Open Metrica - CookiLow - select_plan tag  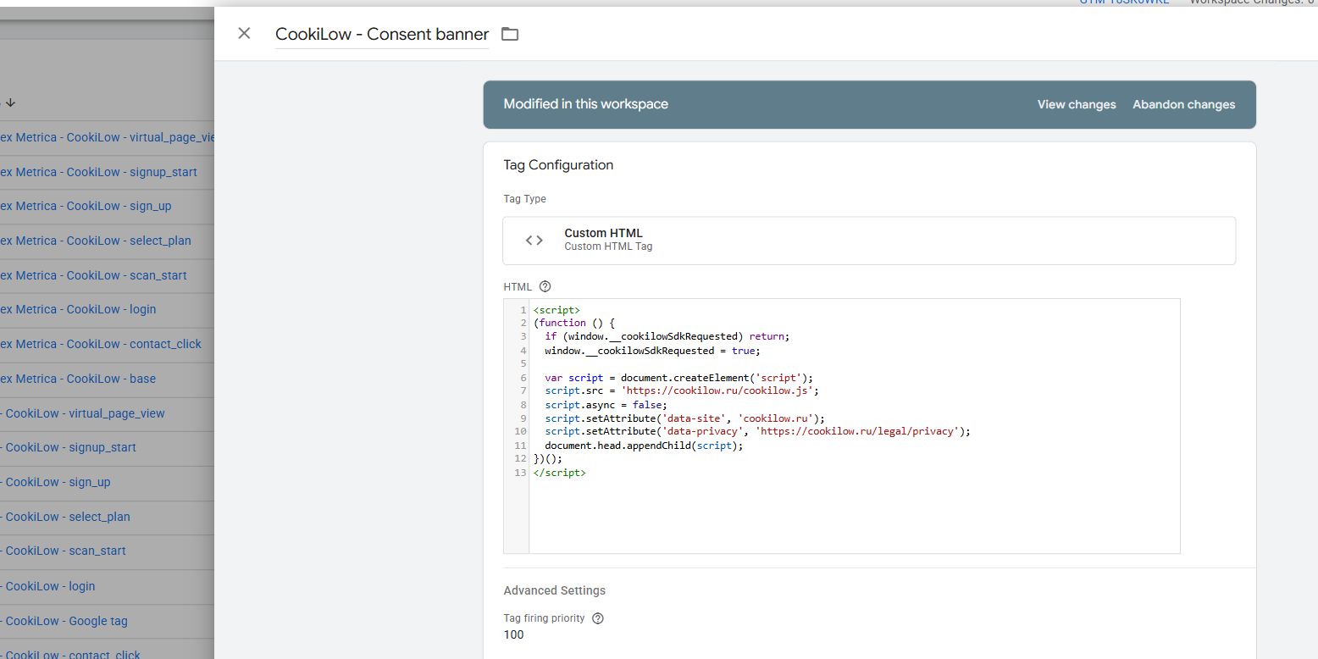pos(96,241)
